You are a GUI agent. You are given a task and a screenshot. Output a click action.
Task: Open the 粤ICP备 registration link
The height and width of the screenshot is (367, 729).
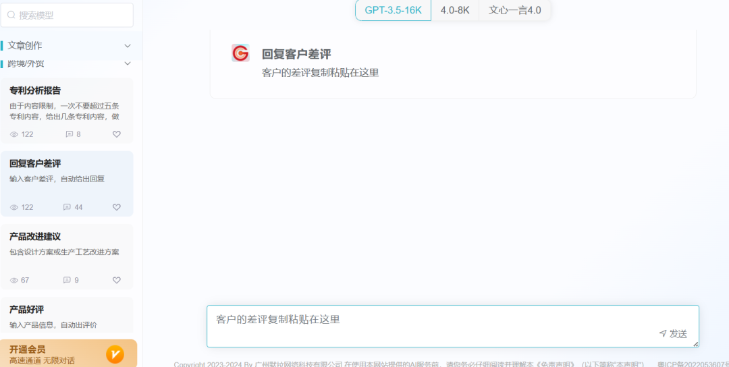click(x=693, y=364)
